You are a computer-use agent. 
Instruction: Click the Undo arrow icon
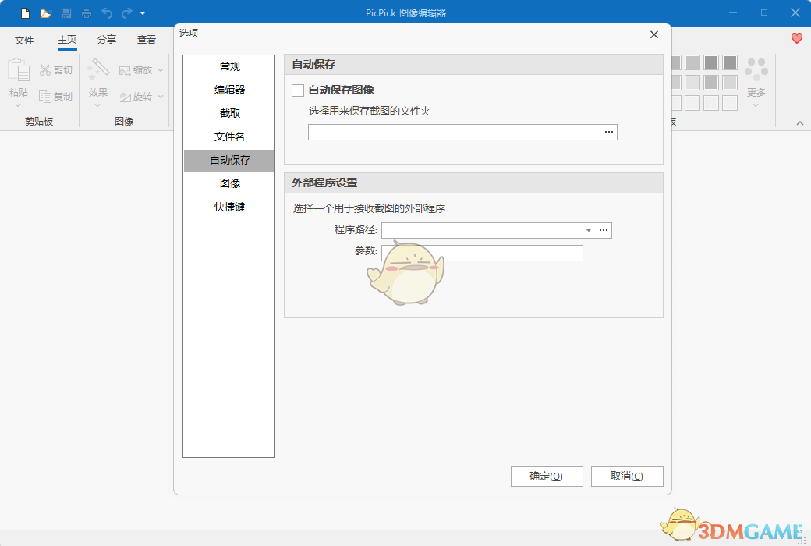106,12
